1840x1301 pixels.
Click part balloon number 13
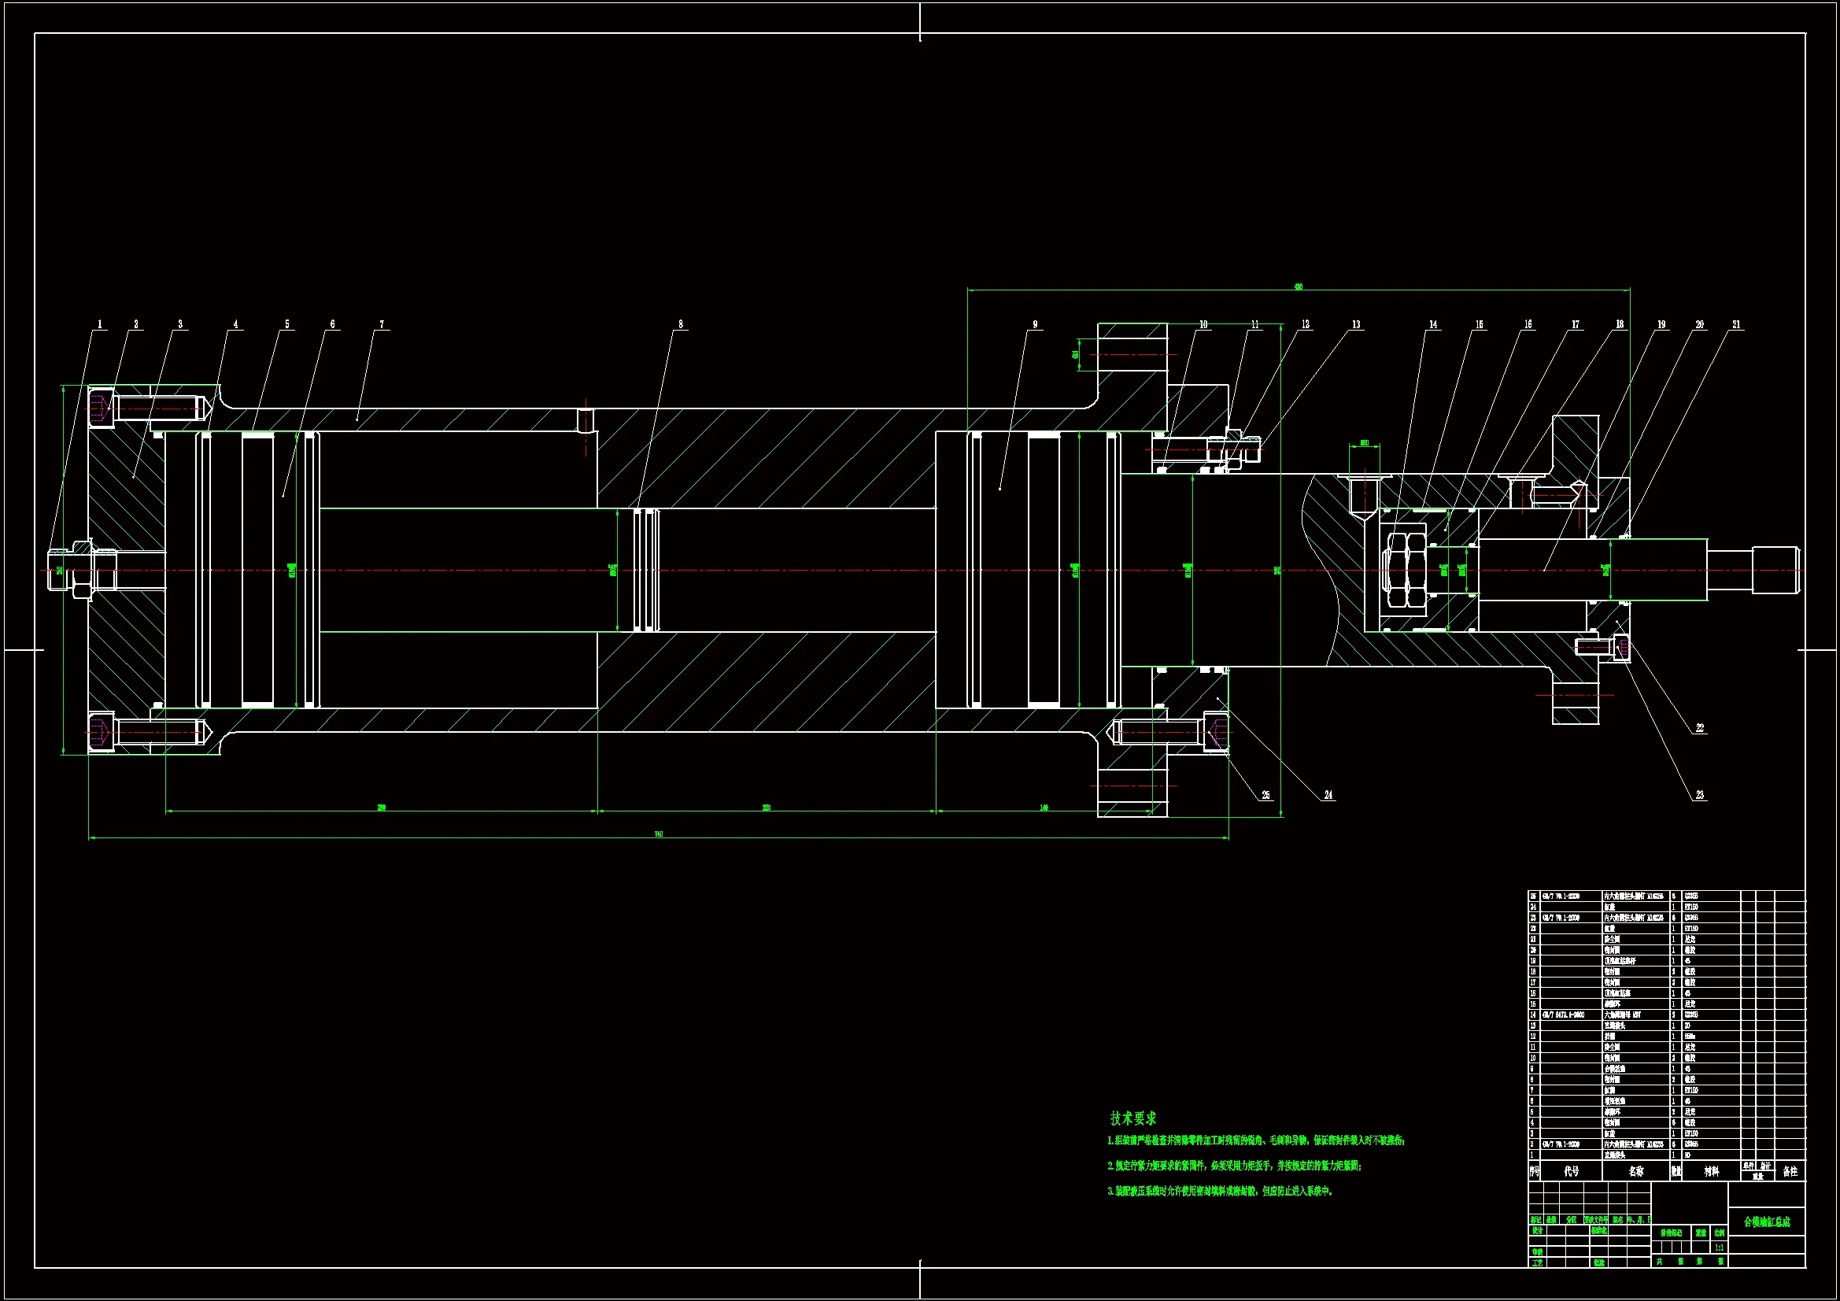(1356, 324)
